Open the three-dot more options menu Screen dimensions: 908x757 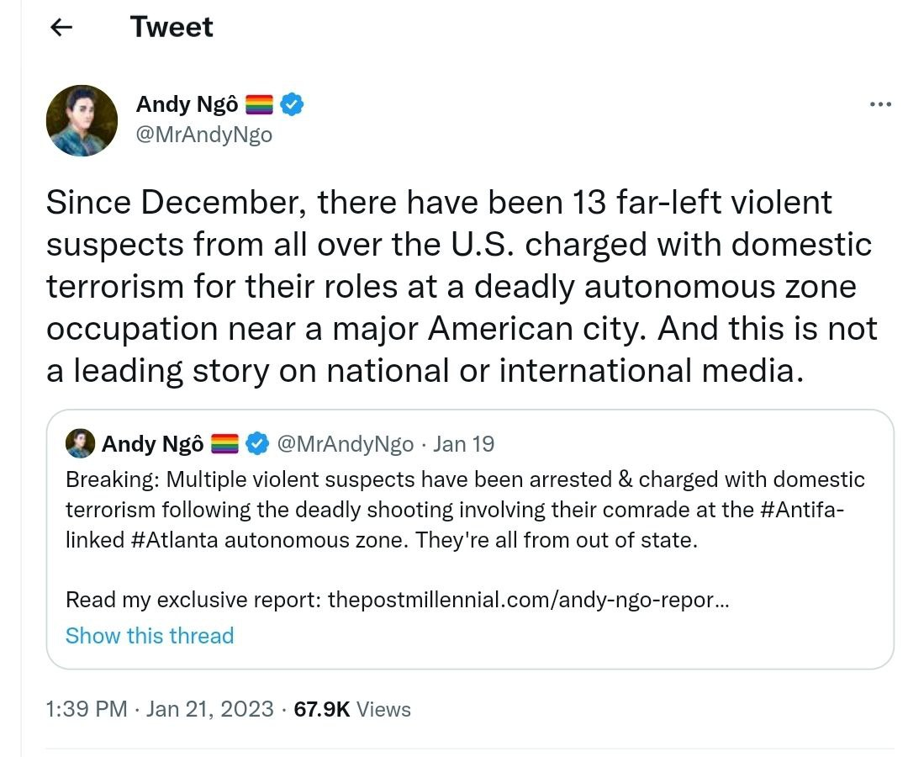[879, 104]
